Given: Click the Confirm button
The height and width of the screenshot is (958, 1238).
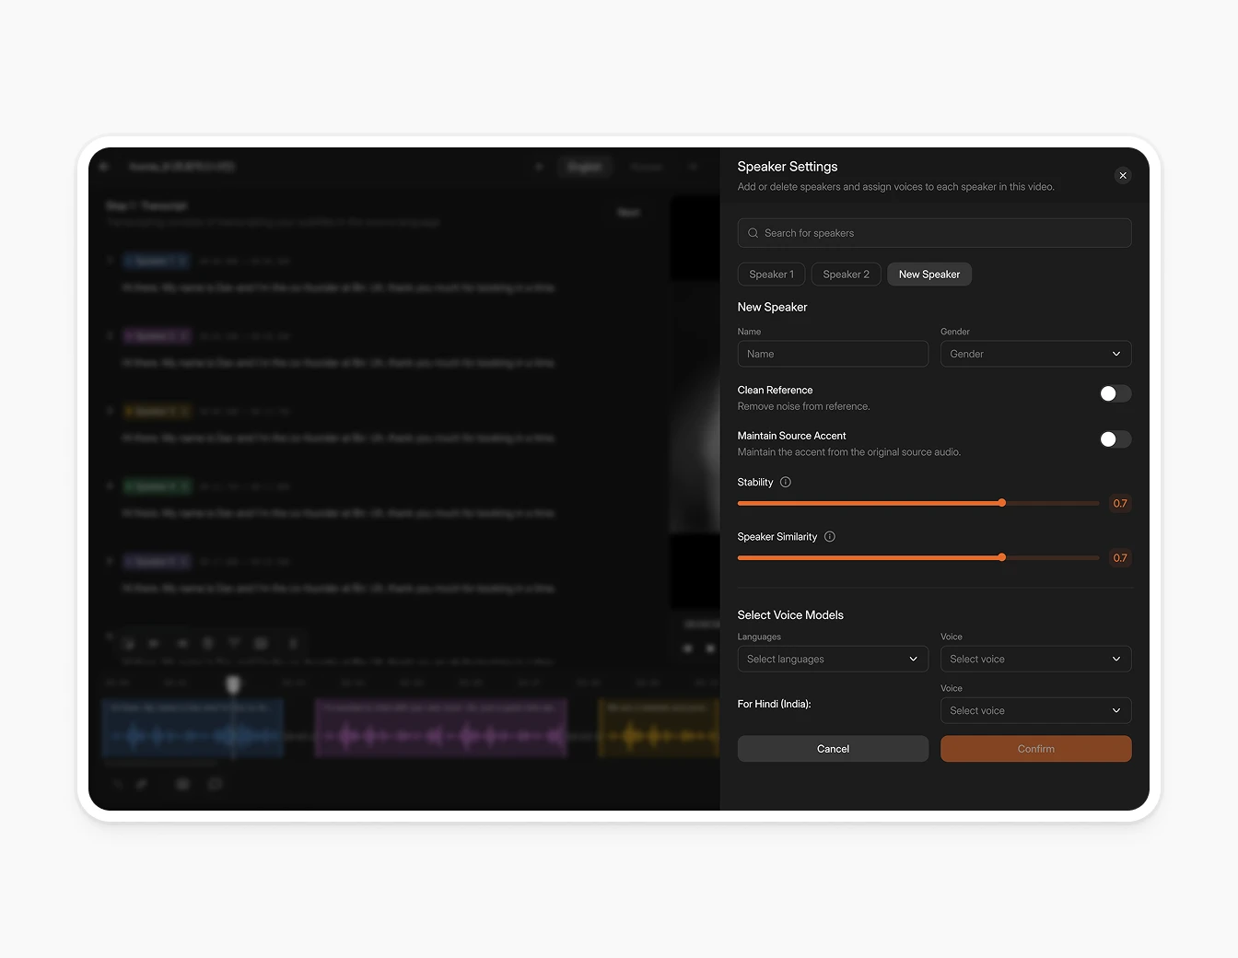Looking at the screenshot, I should [x=1035, y=749].
